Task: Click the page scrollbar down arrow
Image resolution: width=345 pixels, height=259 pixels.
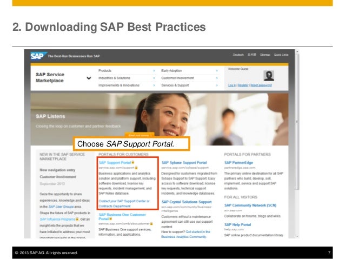Action: click(297, 236)
